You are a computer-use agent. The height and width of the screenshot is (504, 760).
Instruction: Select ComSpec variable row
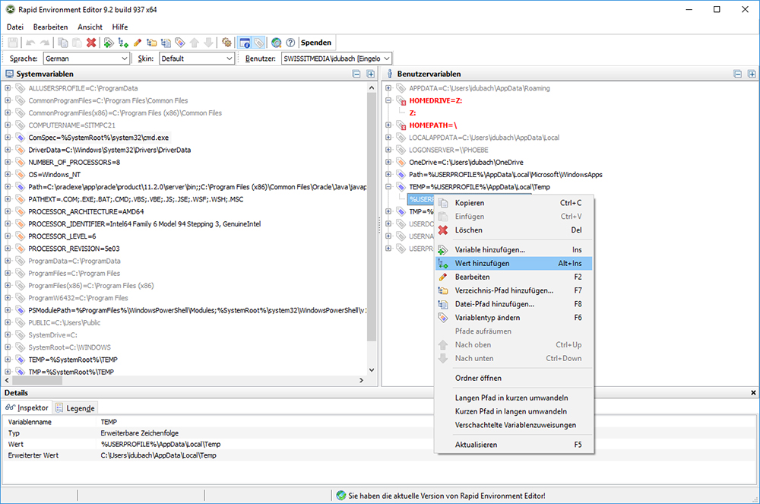pyautogui.click(x=98, y=138)
